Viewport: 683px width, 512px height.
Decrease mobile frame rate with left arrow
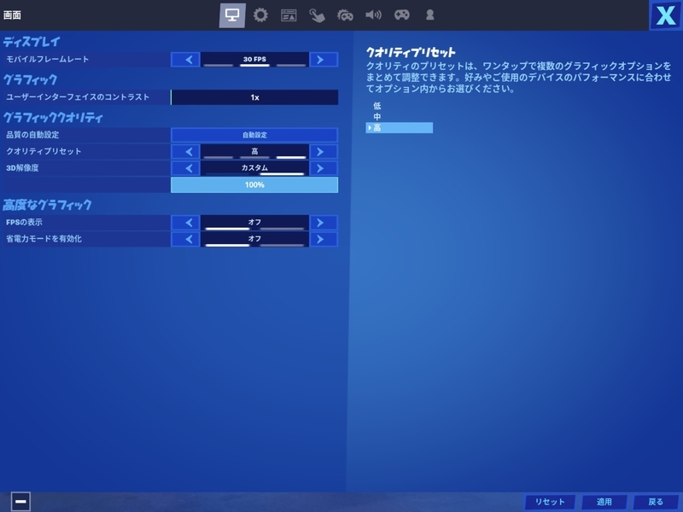185,60
